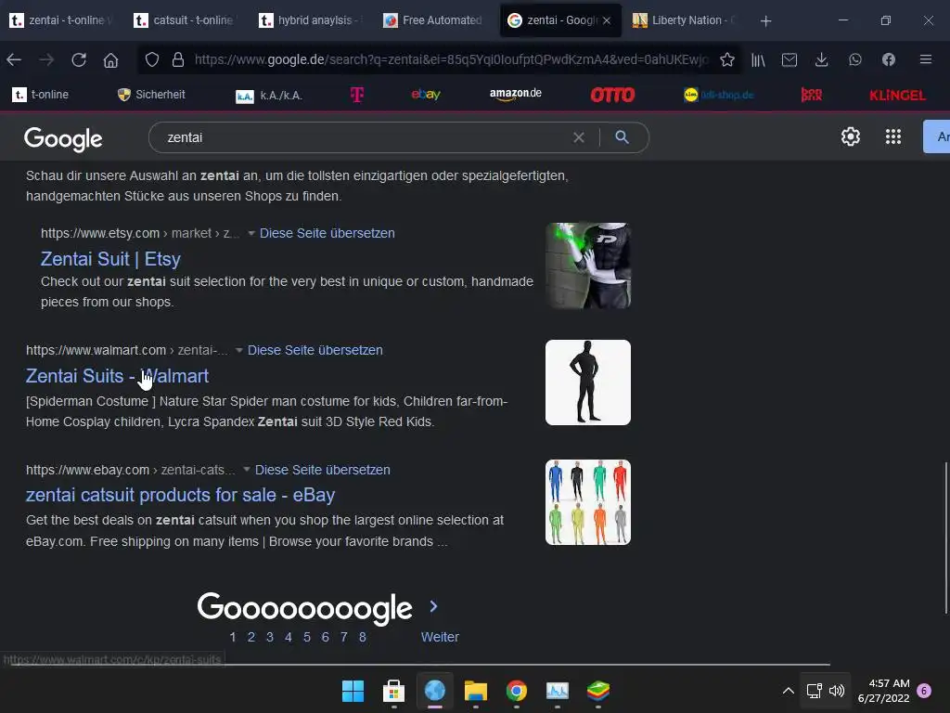Open the Telekom T bookmark
The height and width of the screenshot is (713, 950).
click(357, 95)
